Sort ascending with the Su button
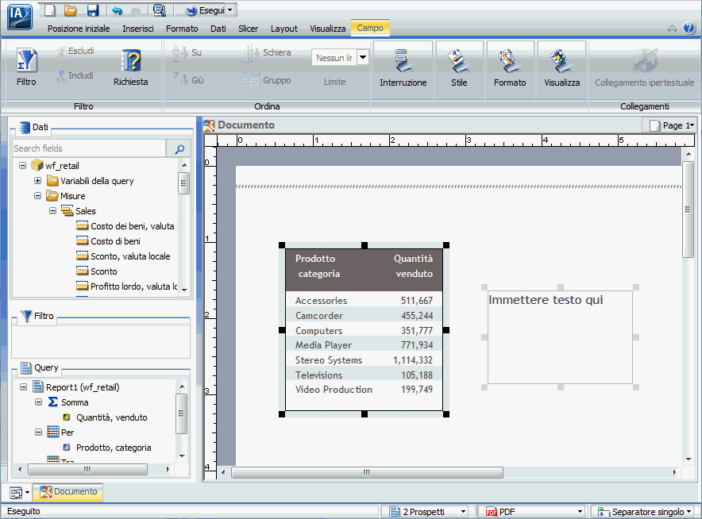The height and width of the screenshot is (519, 702). tap(187, 52)
